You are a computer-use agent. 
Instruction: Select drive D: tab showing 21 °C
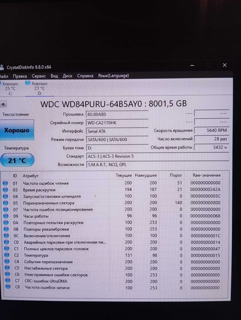[x=39, y=88]
